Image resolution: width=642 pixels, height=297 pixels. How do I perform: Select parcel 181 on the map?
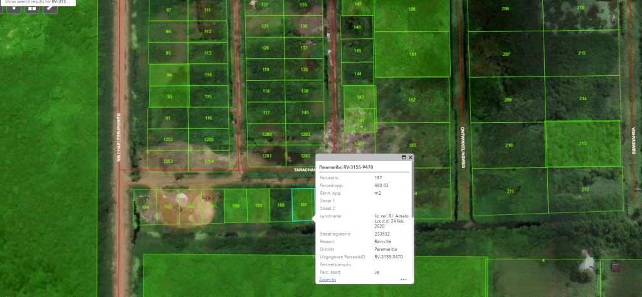413,54
